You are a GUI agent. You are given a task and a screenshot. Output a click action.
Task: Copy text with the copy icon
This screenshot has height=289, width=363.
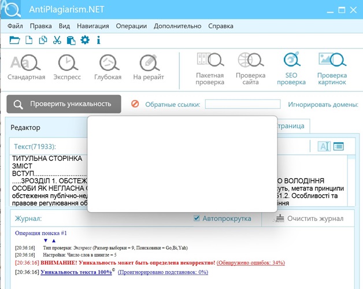[x=43, y=40]
